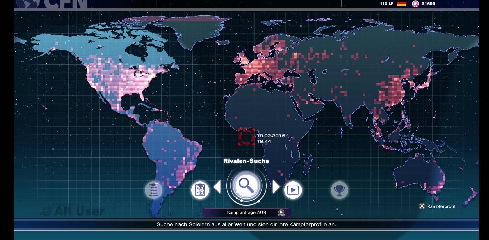489x240 pixels.
Task: Click the Fight Money coin icon
Action: tap(415, 4)
